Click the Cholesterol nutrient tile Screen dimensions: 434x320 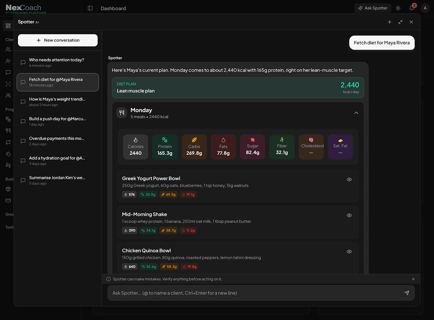(x=311, y=147)
